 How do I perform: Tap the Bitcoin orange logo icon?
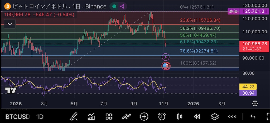coord(7,7)
